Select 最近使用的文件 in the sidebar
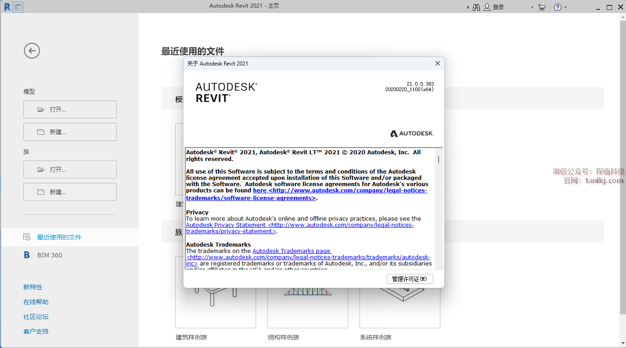 pyautogui.click(x=59, y=237)
